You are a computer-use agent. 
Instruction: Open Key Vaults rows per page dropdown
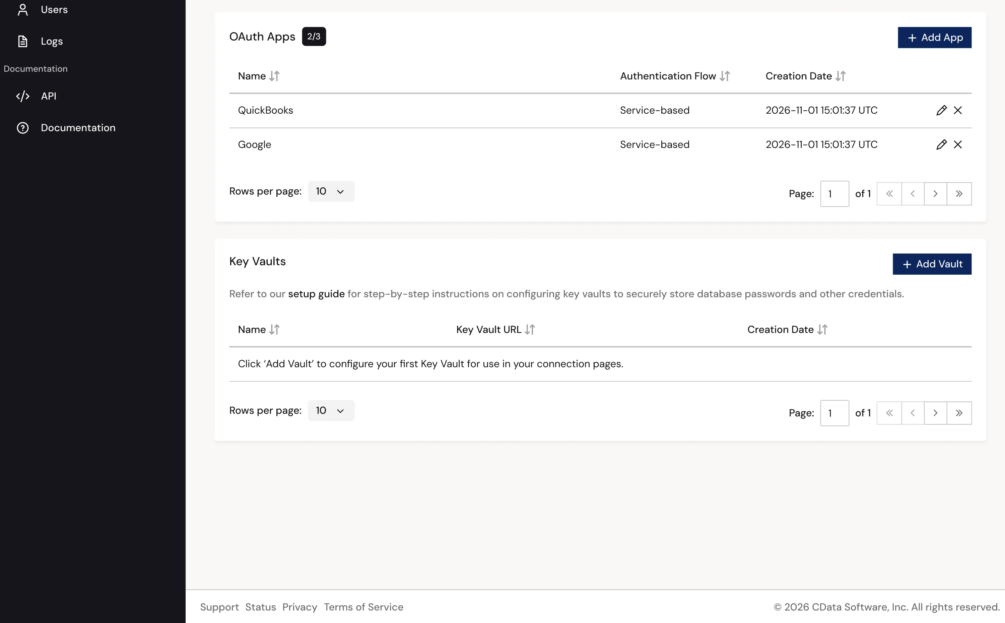(331, 410)
